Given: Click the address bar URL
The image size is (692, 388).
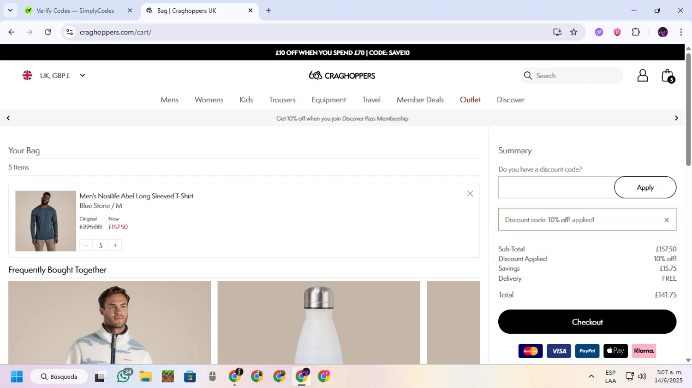Looking at the screenshot, I should [x=115, y=32].
